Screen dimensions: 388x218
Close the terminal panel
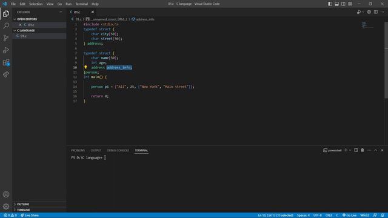tap(382, 150)
